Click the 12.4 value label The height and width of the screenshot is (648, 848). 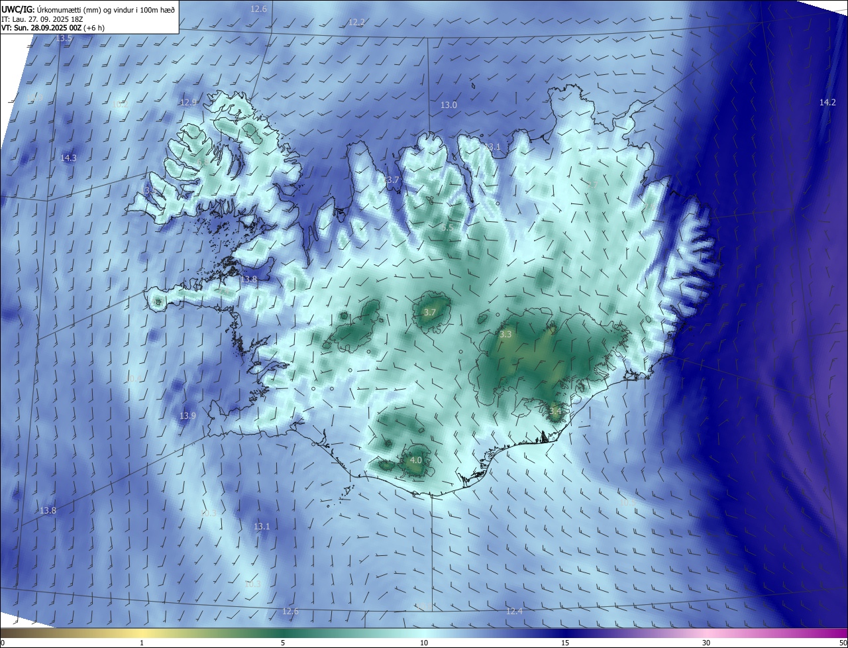(514, 611)
